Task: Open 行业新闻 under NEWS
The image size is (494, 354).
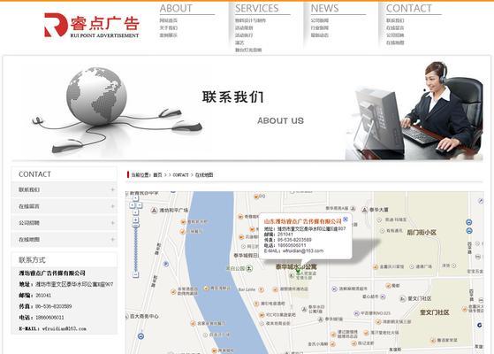Action: (320, 27)
